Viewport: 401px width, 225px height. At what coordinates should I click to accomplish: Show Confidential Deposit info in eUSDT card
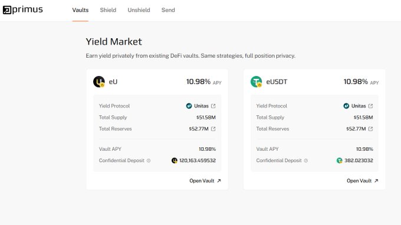306,161
